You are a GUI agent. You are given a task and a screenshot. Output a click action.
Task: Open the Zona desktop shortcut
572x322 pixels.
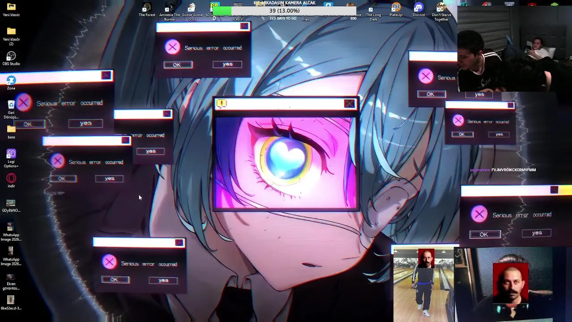click(11, 83)
